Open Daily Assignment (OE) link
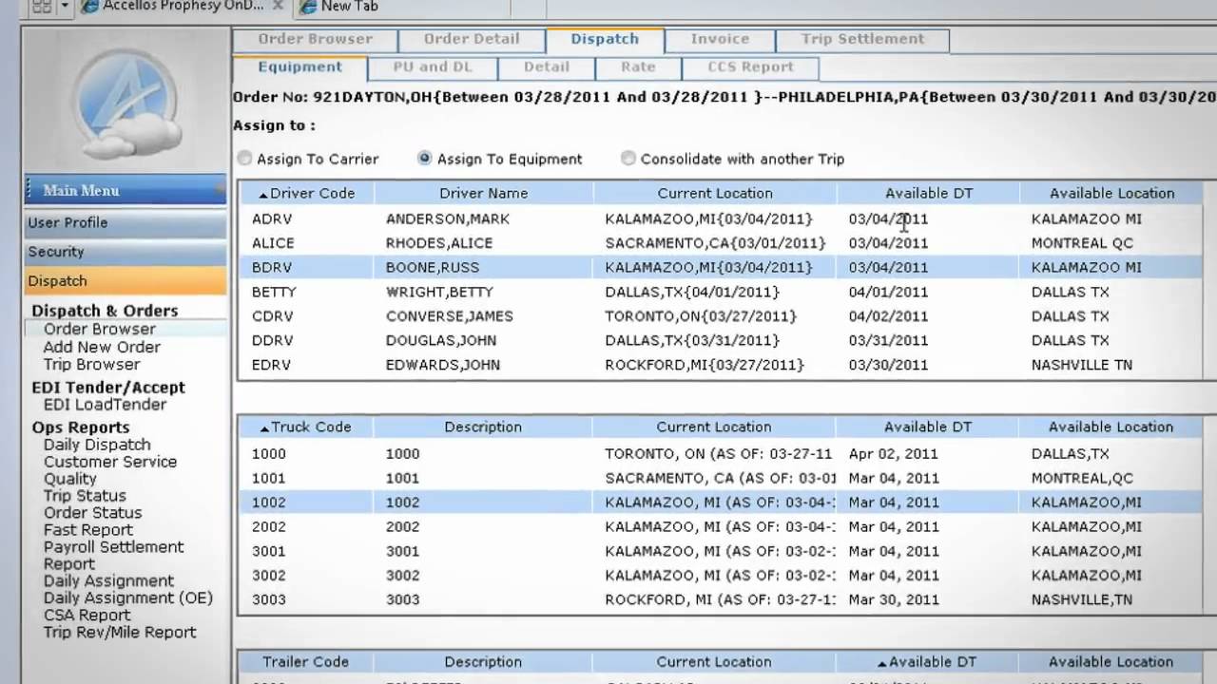Image resolution: width=1217 pixels, height=684 pixels. (128, 598)
